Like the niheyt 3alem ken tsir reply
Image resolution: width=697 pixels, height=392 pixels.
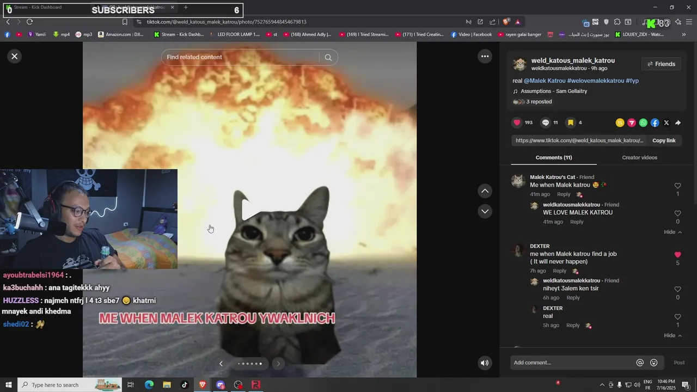pos(677,289)
